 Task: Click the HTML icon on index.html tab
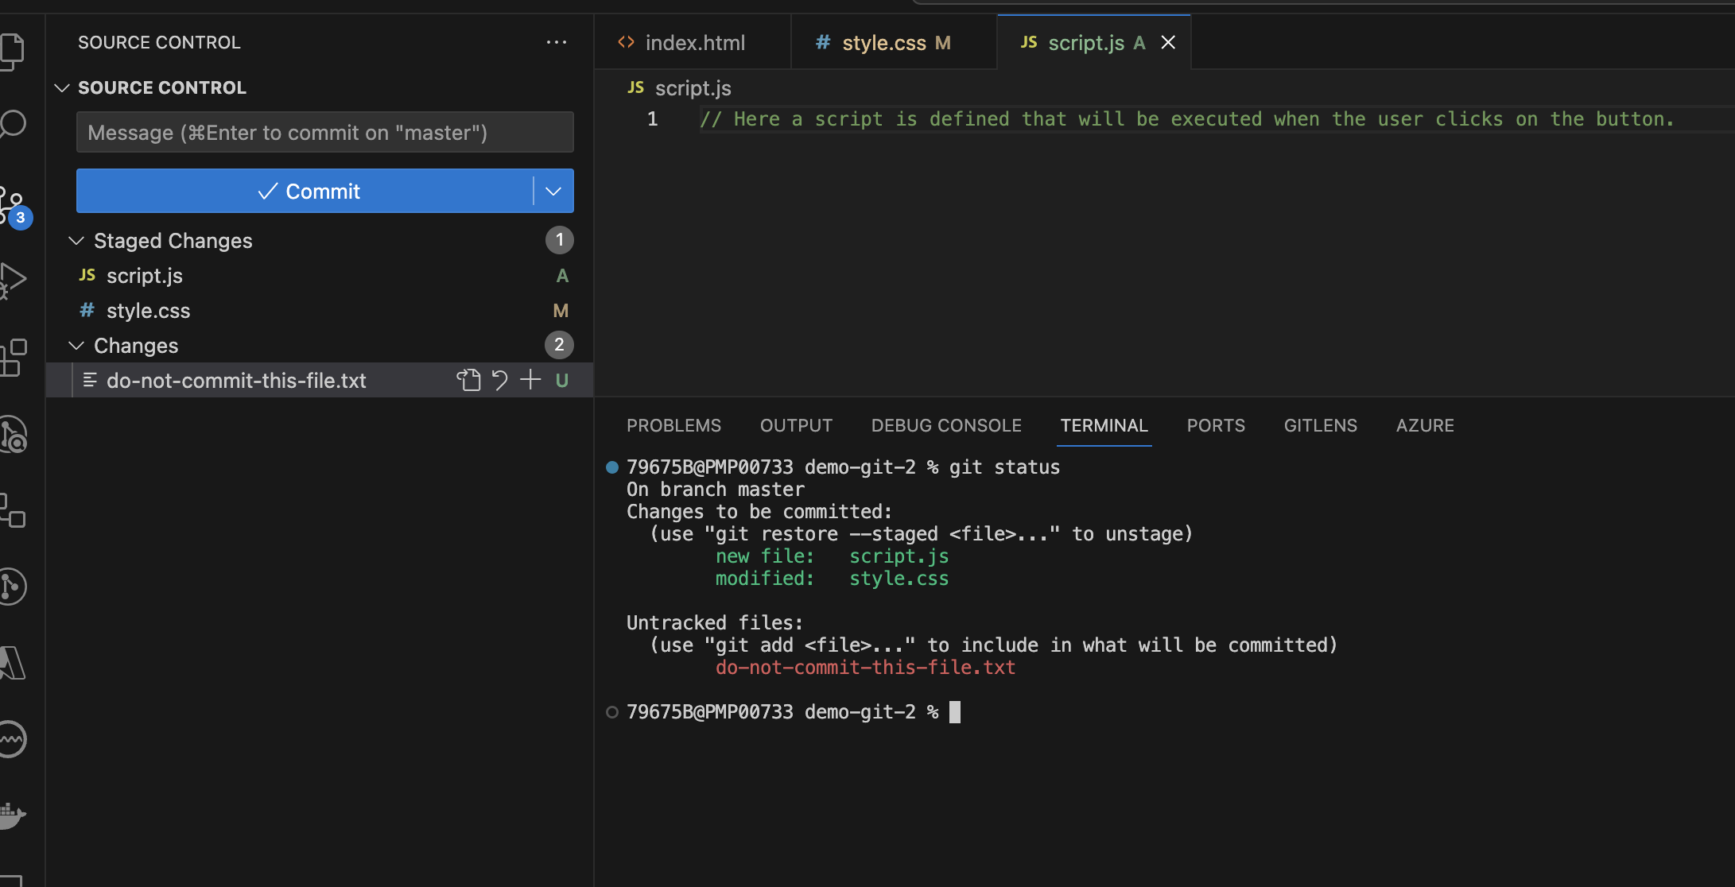point(626,42)
